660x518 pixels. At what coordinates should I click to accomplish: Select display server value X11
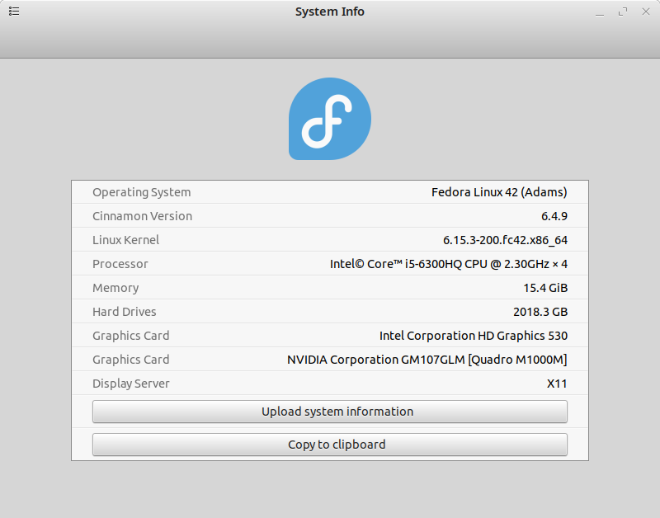coord(557,384)
